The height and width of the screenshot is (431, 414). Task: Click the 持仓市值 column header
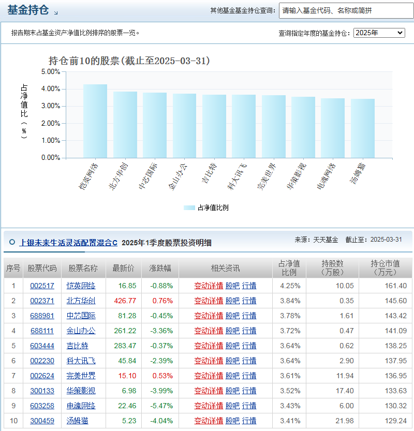[x=385, y=268]
